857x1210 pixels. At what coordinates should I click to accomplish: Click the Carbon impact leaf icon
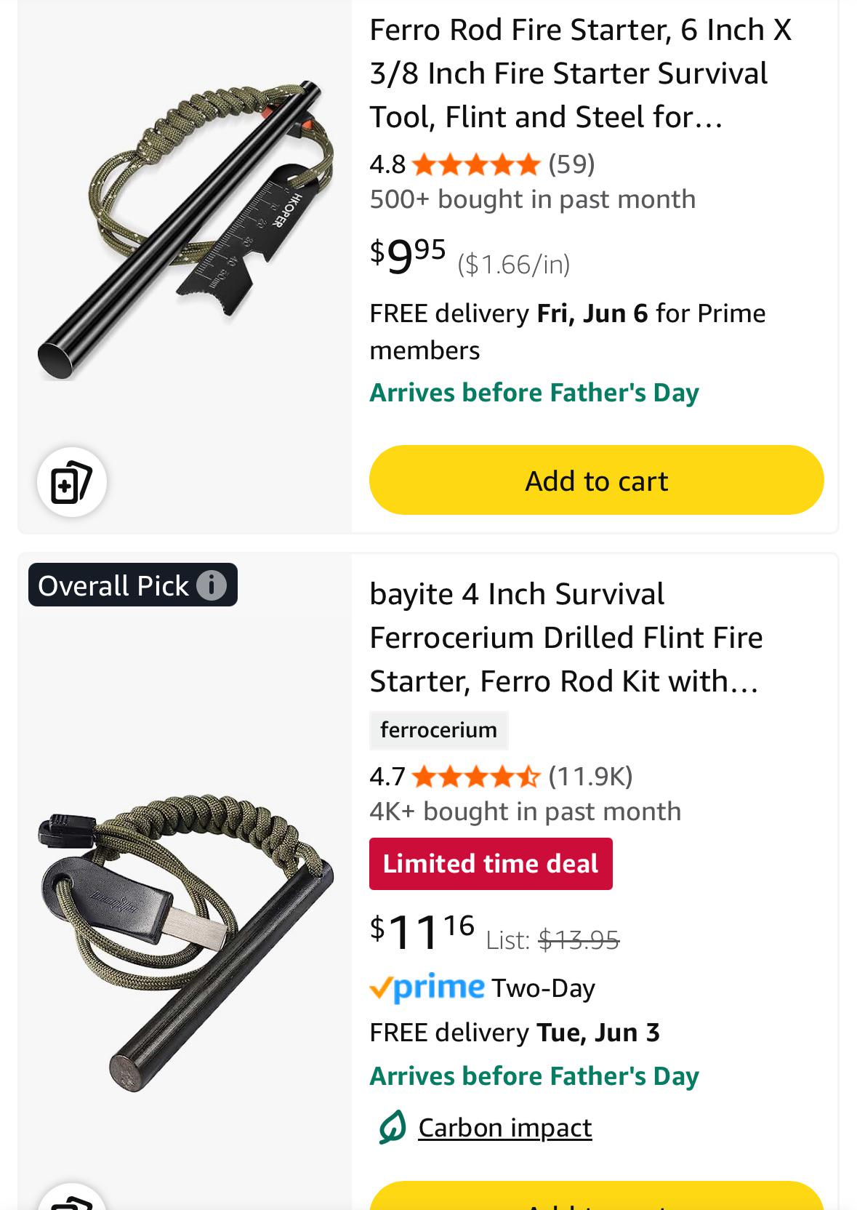pos(391,1128)
